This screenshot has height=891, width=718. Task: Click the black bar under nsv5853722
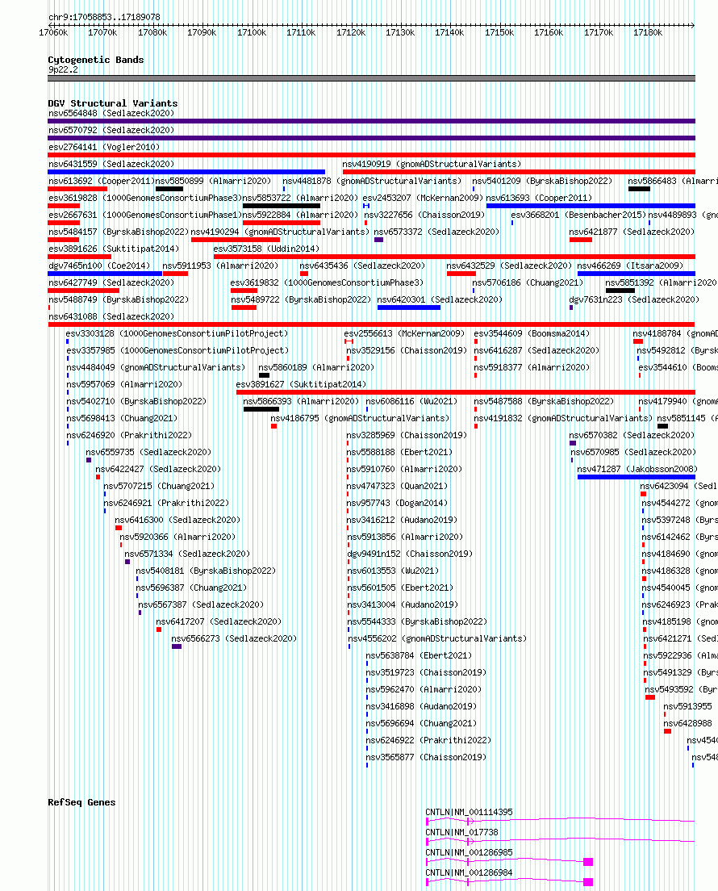point(282,206)
